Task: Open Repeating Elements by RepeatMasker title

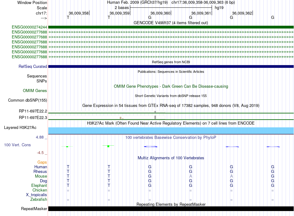Action: pos(171,204)
